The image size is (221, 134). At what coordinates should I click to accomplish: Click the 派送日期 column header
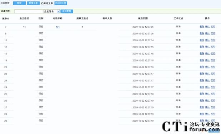(x=143, y=18)
